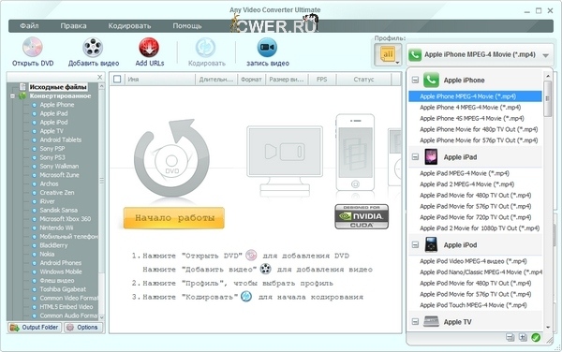Screen dimensions: 562x352
Task: Click Output Folder button
Action: 35,328
